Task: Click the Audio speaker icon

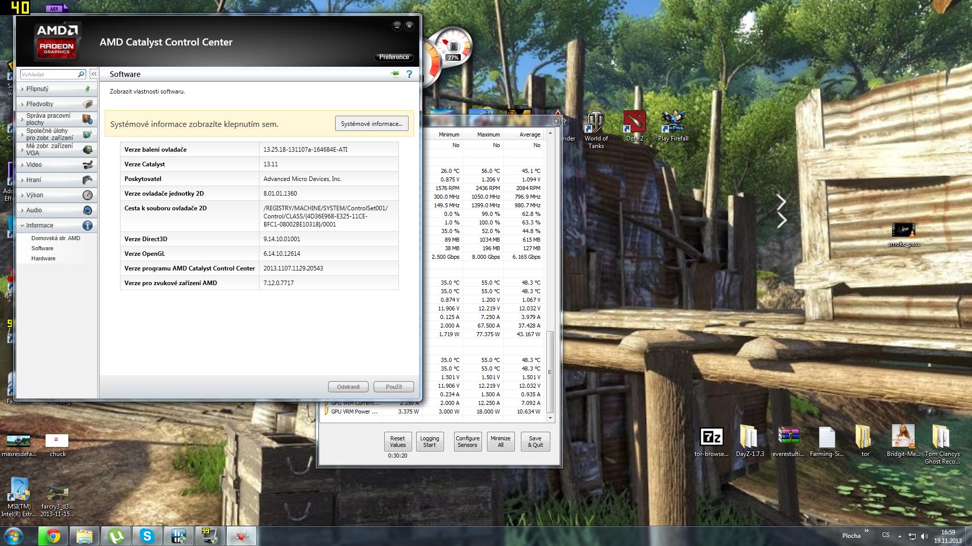Action: click(88, 210)
